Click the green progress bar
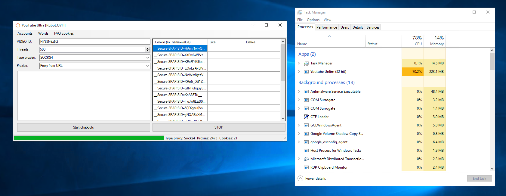The height and width of the screenshot is (196, 506). [x=88, y=138]
